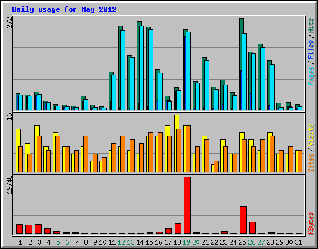This screenshot has width=318, height=249.
Task: Select day 22 on the x-axis
Action: click(x=214, y=242)
